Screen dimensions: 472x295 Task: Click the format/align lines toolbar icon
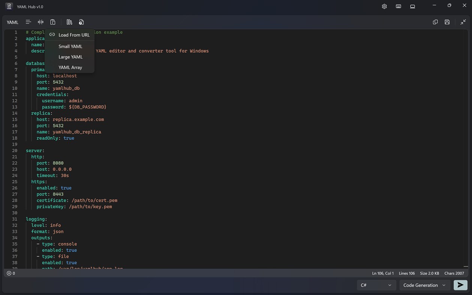click(28, 22)
